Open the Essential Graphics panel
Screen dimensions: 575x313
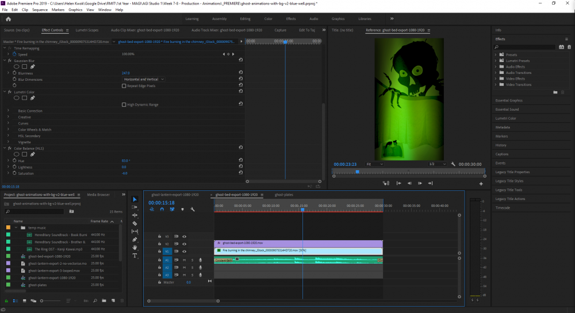click(509, 100)
